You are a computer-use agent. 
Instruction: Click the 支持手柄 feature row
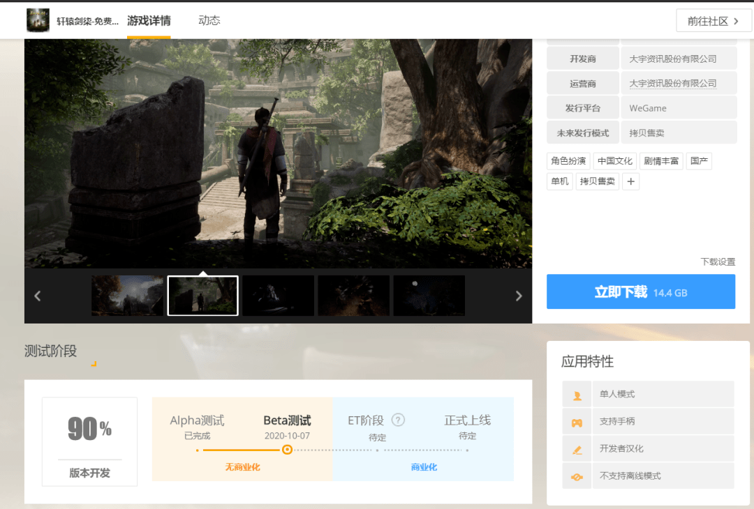pyautogui.click(x=648, y=422)
